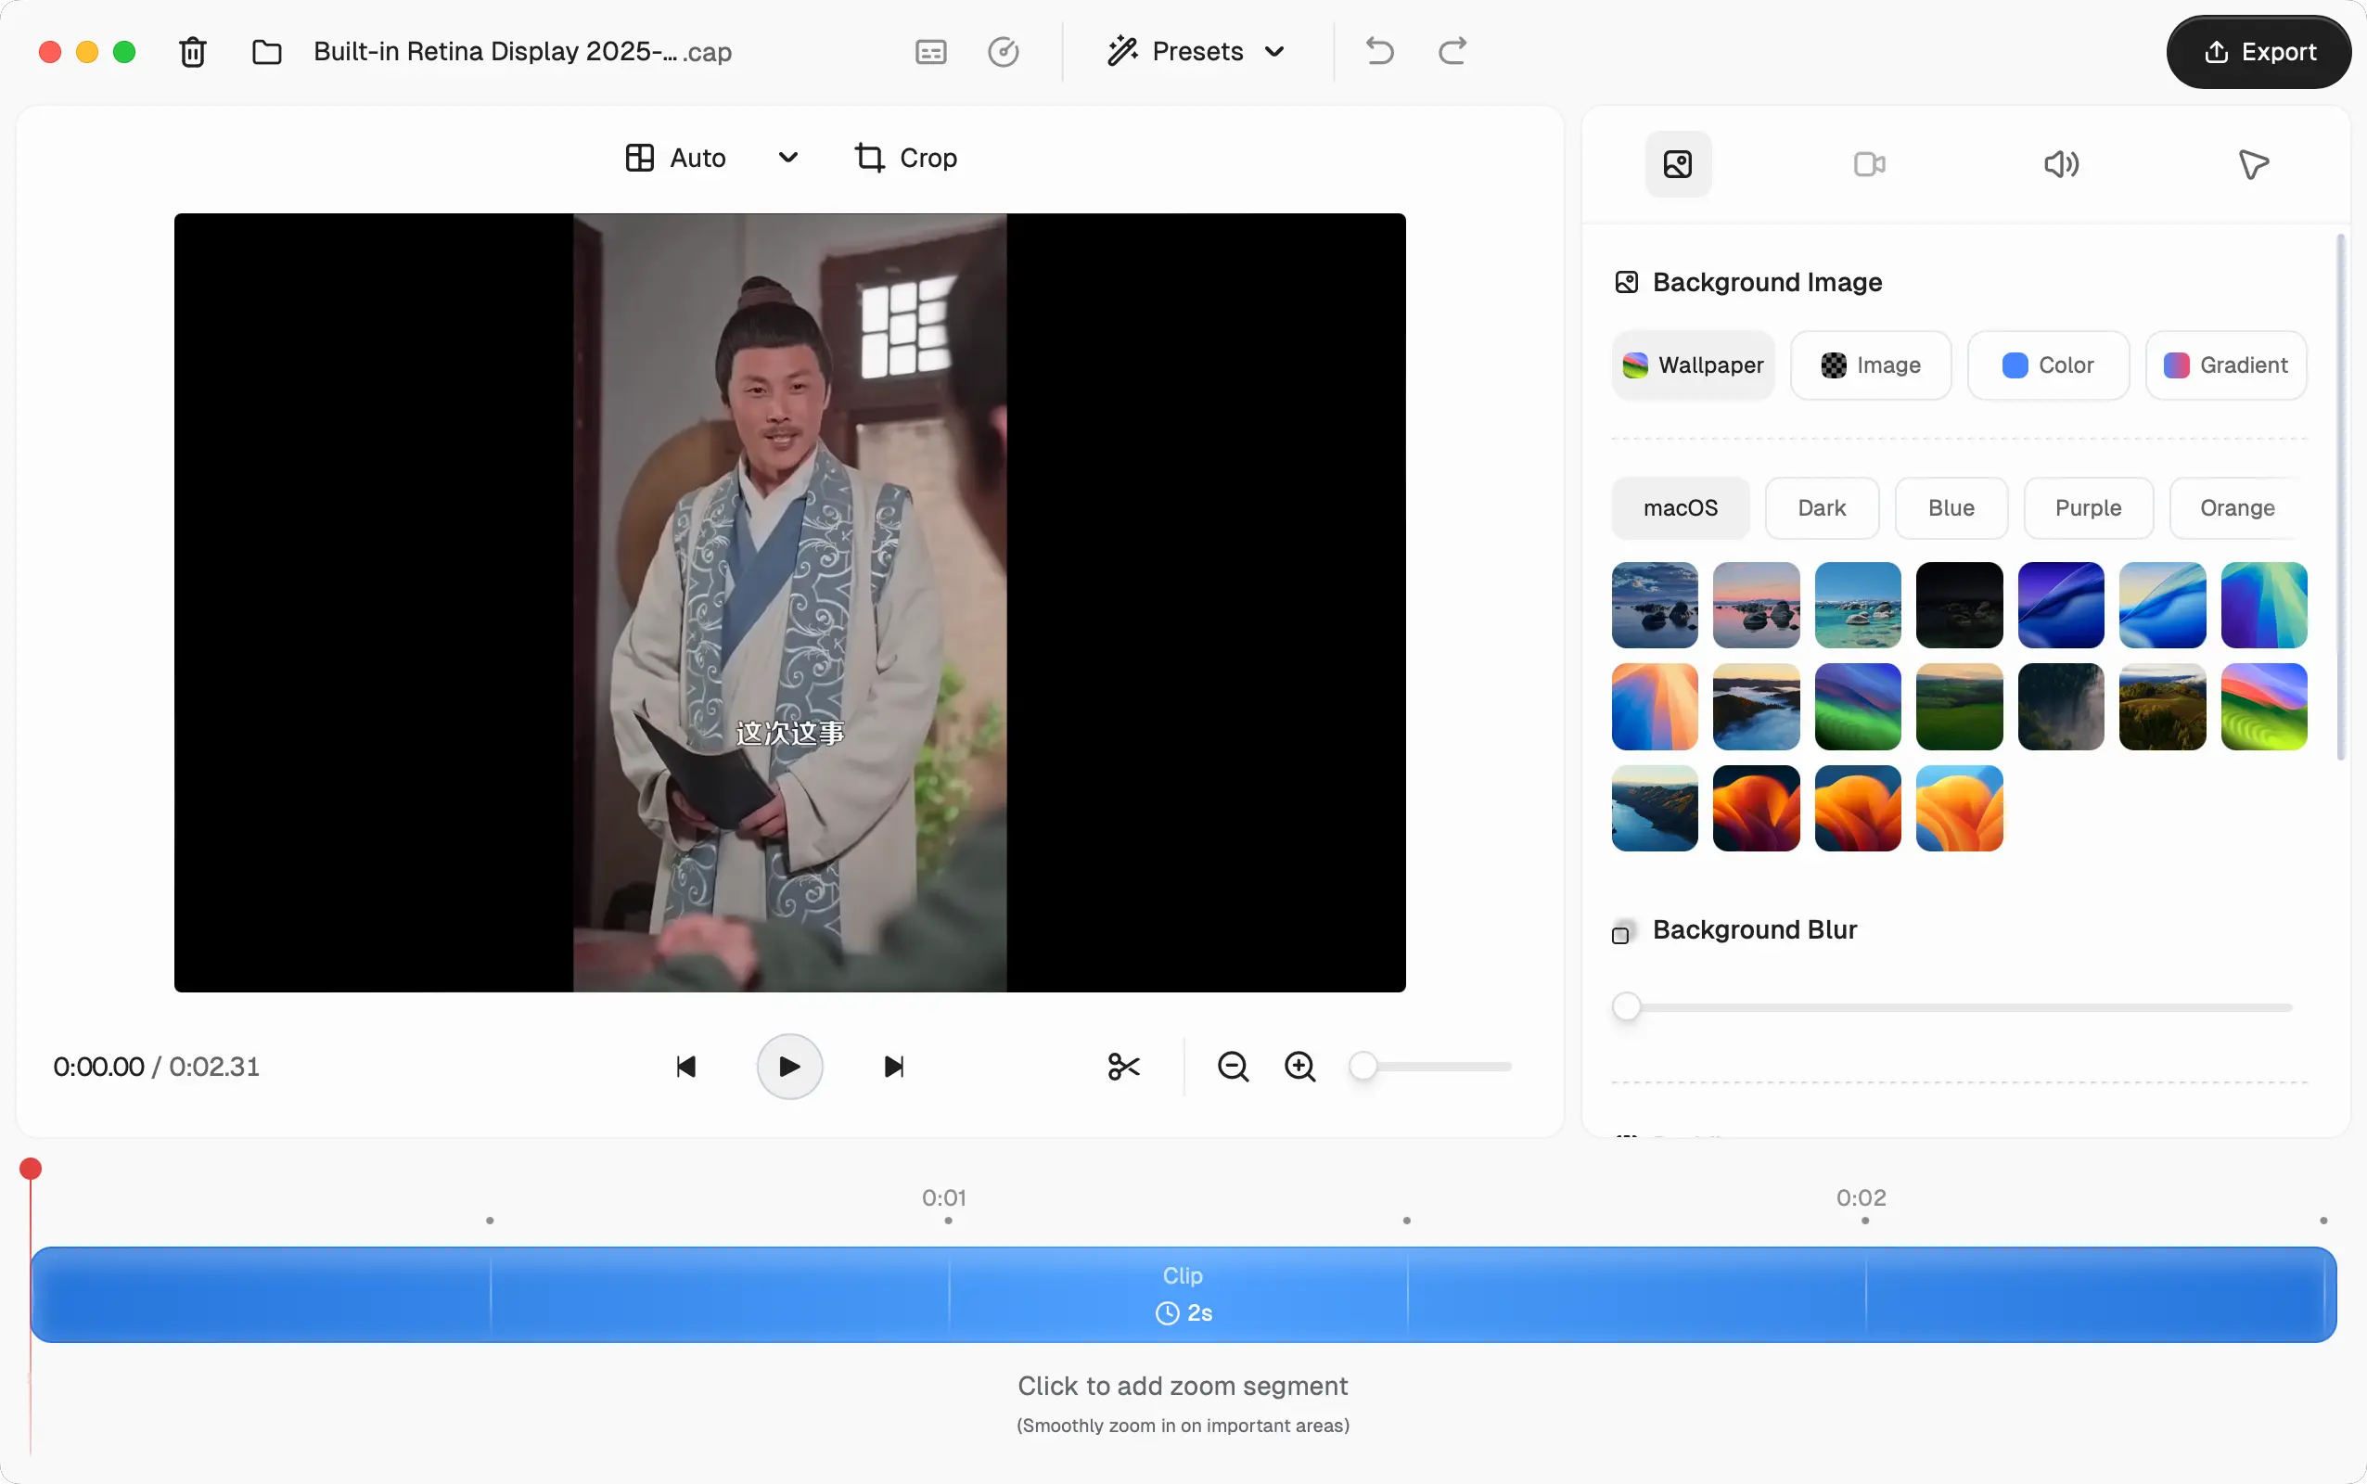Image resolution: width=2367 pixels, height=1484 pixels.
Task: Toggle the Background Blur checkbox
Action: [1621, 934]
